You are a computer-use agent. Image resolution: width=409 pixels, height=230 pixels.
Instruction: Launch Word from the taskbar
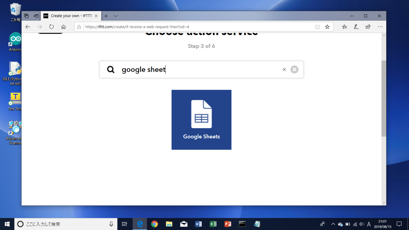198,224
